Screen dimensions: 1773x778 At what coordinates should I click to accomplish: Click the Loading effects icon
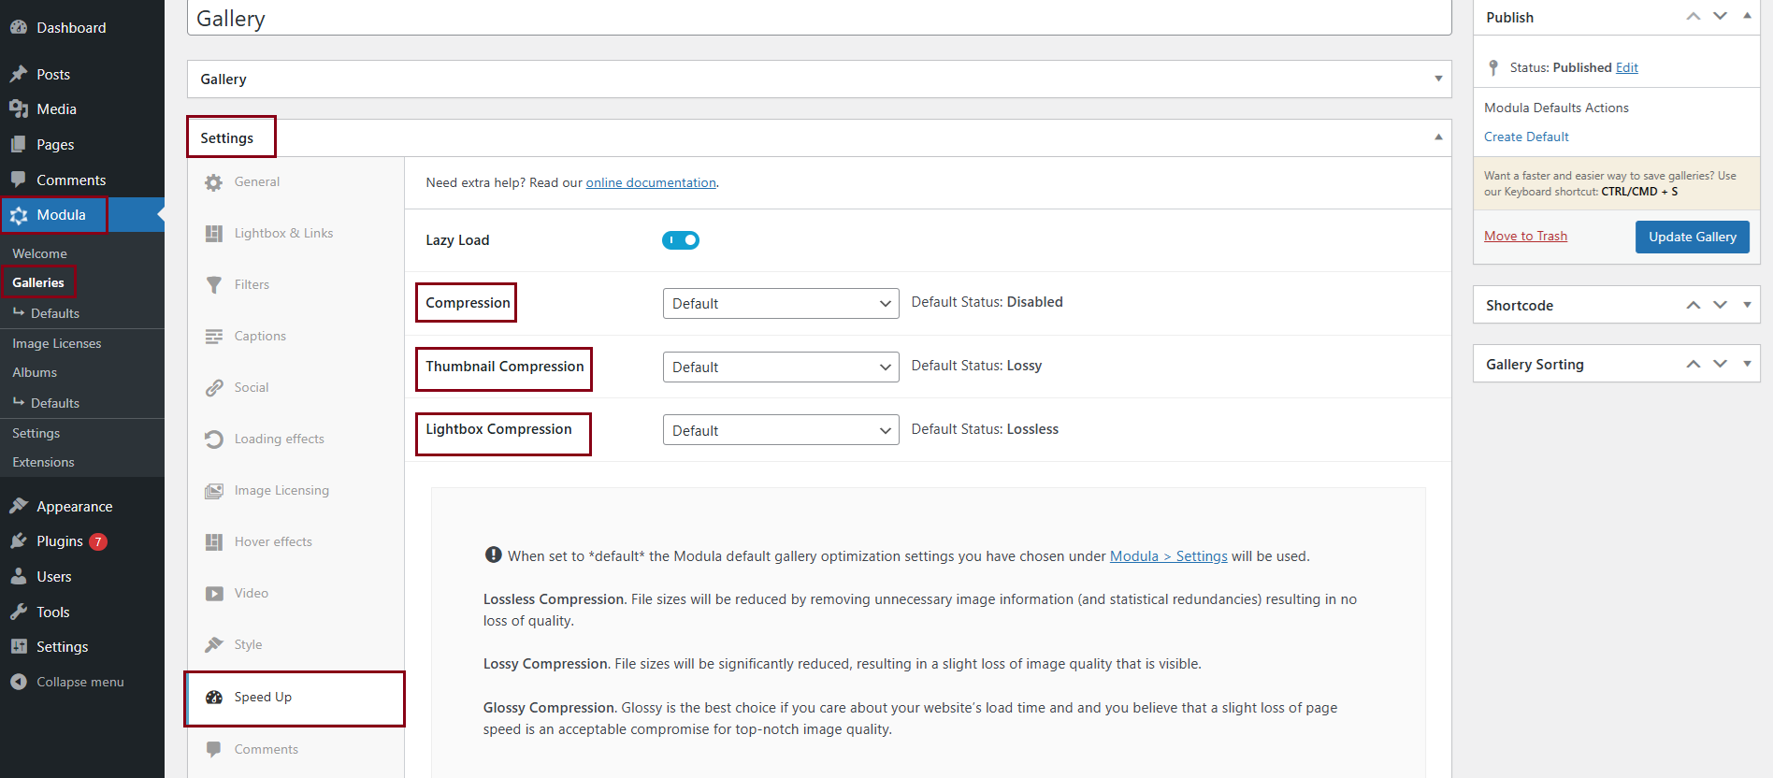pyautogui.click(x=214, y=439)
